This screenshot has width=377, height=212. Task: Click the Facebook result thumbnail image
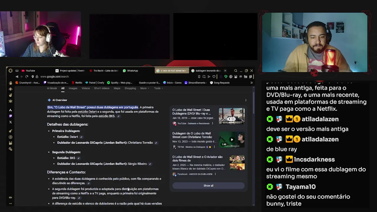pyautogui.click(x=237, y=163)
